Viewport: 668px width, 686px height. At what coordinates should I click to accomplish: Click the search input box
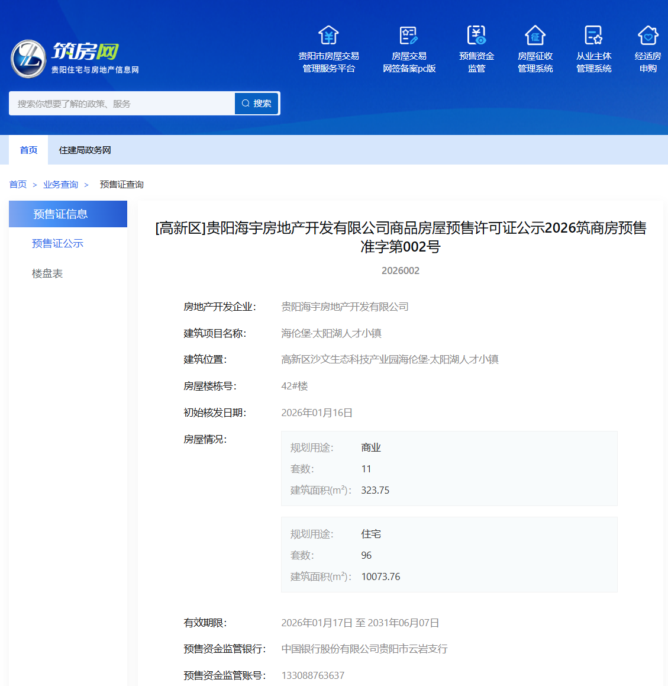coord(118,103)
